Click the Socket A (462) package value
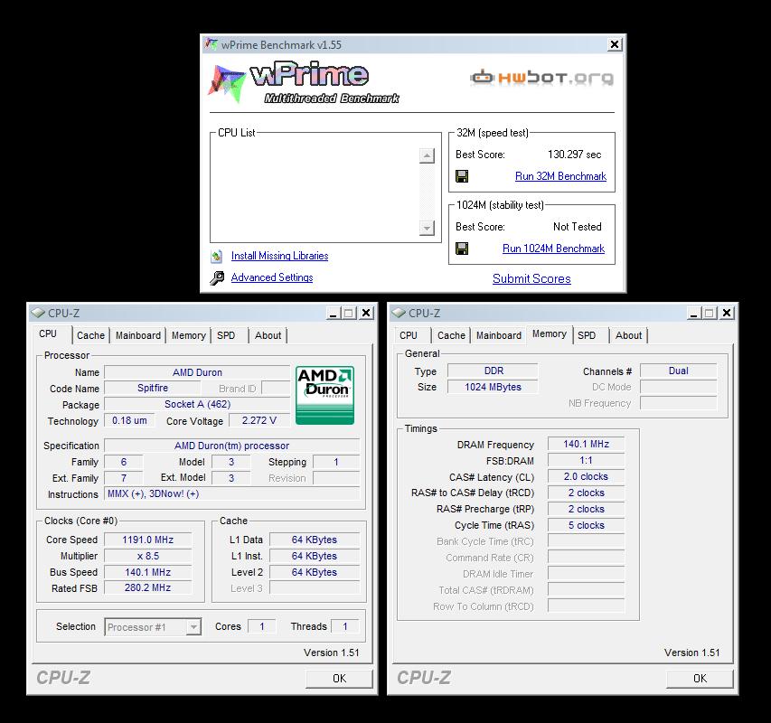 (197, 404)
